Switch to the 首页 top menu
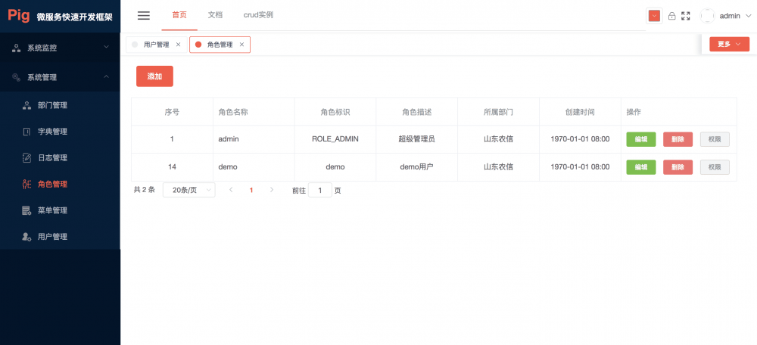 tap(179, 15)
